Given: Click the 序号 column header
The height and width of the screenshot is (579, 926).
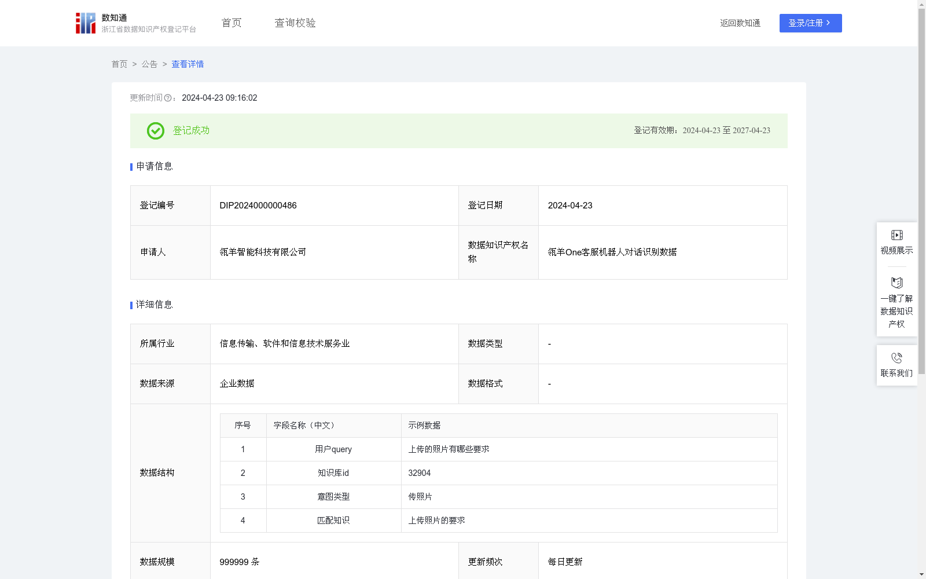Looking at the screenshot, I should click(242, 426).
